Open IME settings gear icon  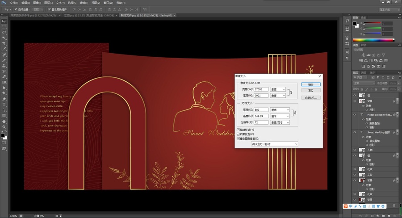[383, 206]
